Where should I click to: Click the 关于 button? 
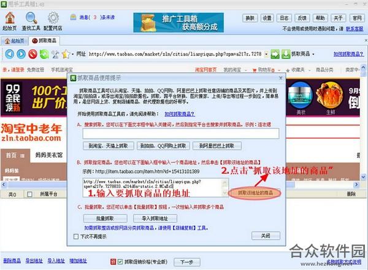pyautogui.click(x=338, y=18)
